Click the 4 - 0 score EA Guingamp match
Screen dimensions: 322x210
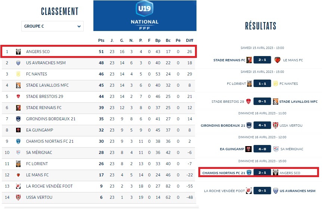tap(263, 149)
